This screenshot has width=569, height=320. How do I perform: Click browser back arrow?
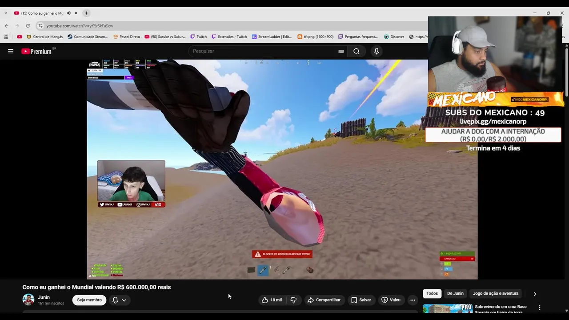(x=6, y=26)
